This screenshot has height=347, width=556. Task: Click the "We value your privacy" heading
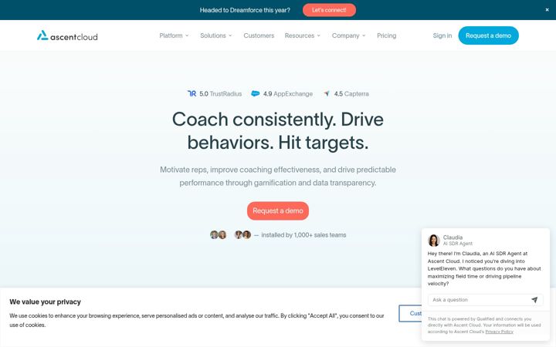pos(45,302)
